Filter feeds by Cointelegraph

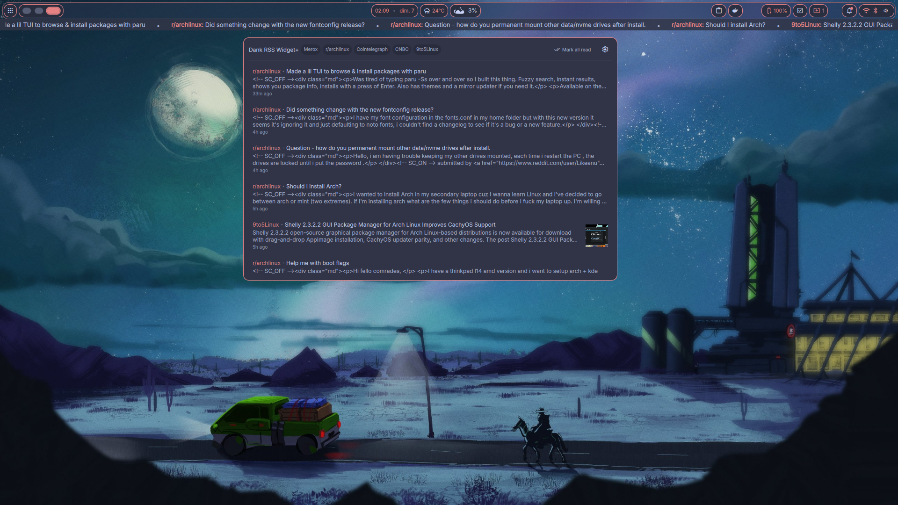(x=372, y=49)
